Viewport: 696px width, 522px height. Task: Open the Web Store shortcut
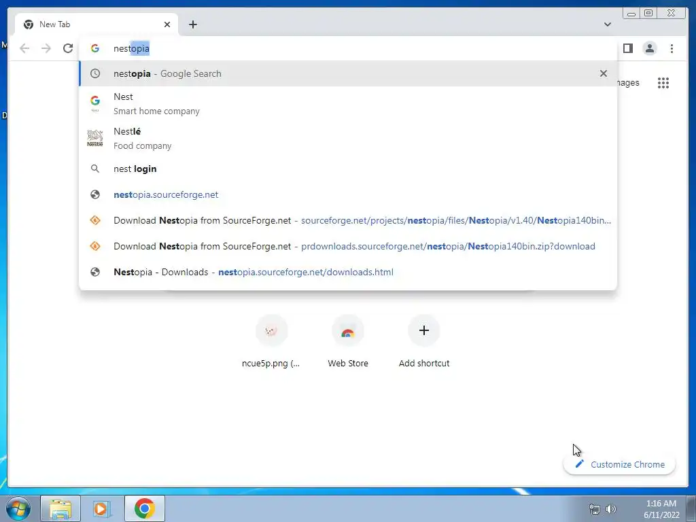347,341
